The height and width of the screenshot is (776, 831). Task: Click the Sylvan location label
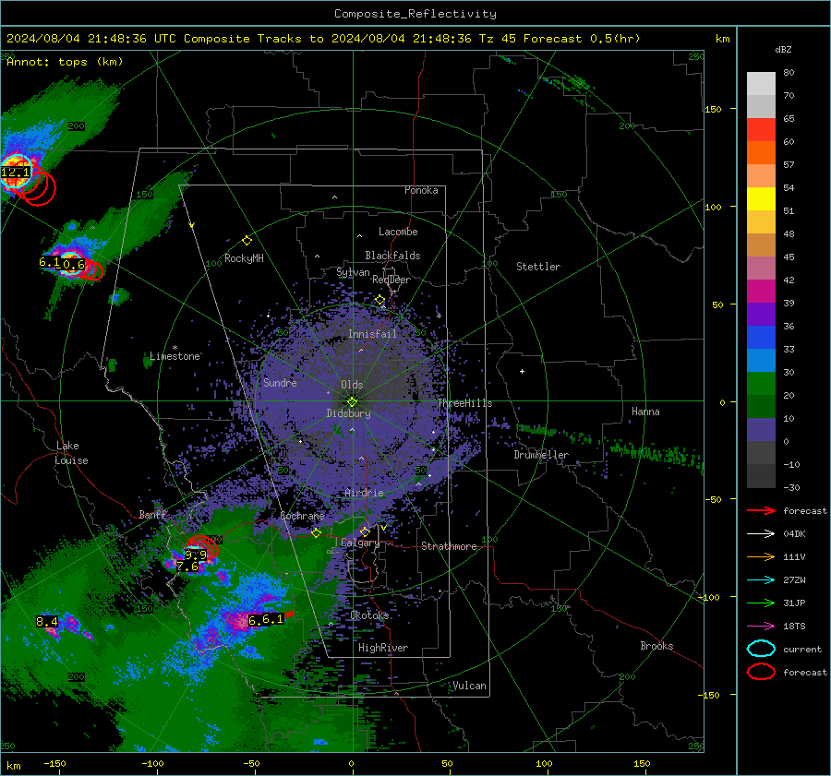(353, 272)
